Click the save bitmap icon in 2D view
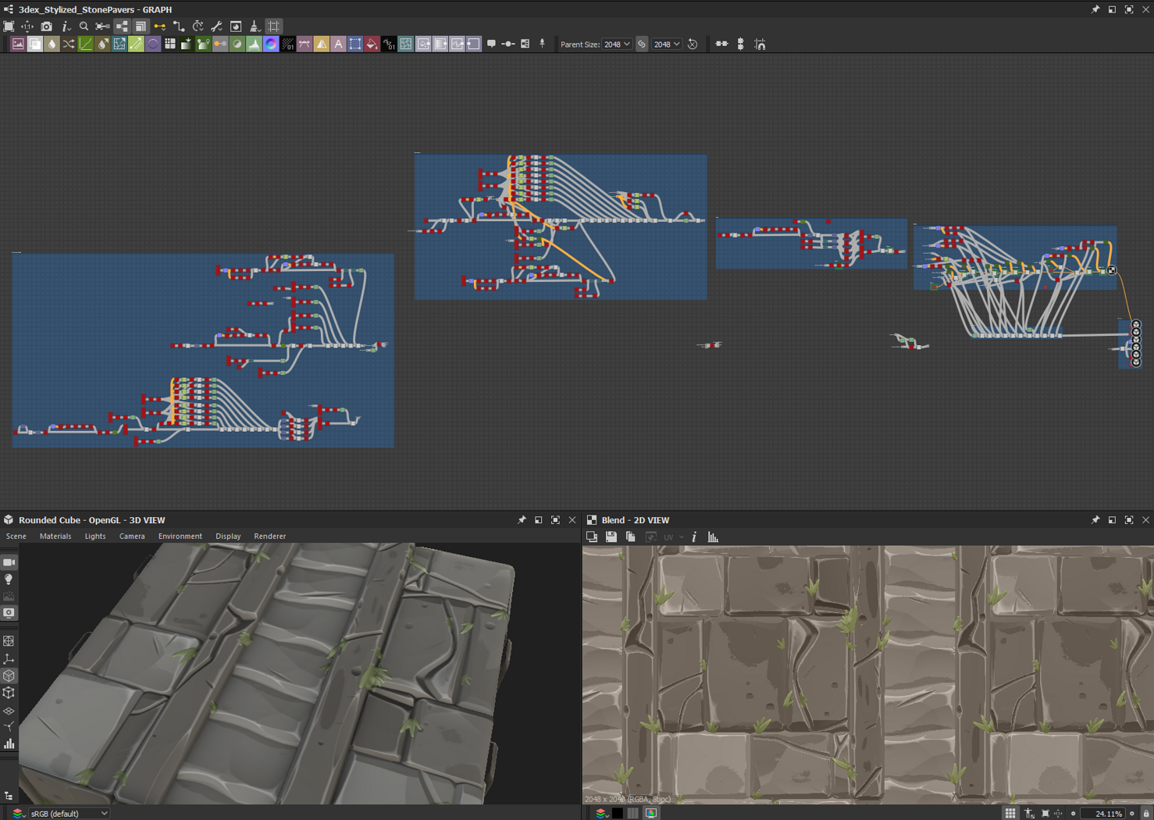 pyautogui.click(x=611, y=537)
